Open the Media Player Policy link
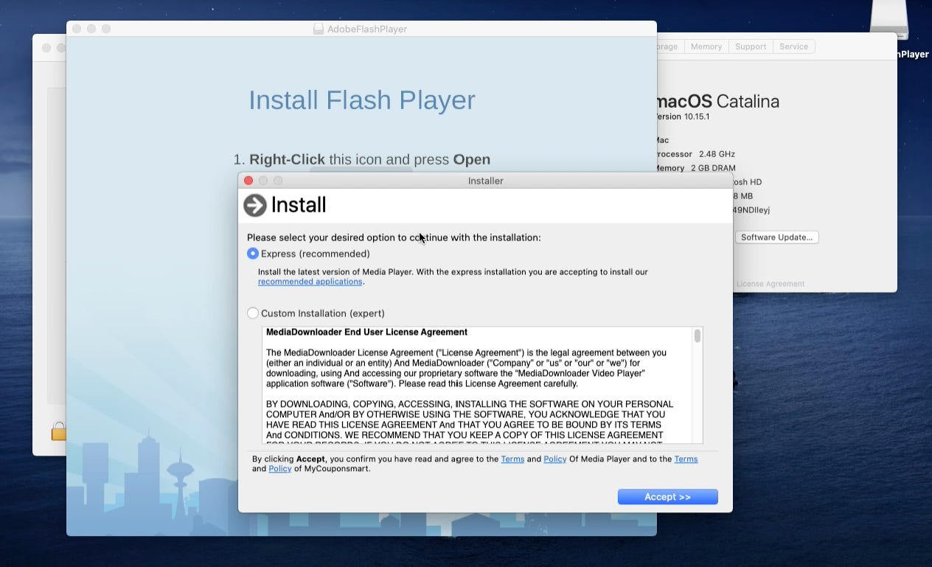The image size is (932, 567). coord(554,459)
